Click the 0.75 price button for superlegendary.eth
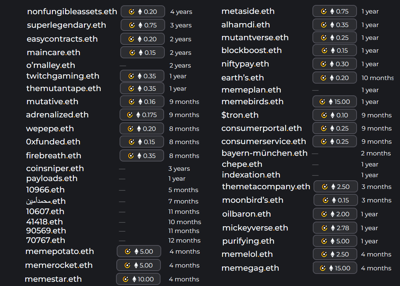This screenshot has height=286, width=400. click(x=143, y=25)
